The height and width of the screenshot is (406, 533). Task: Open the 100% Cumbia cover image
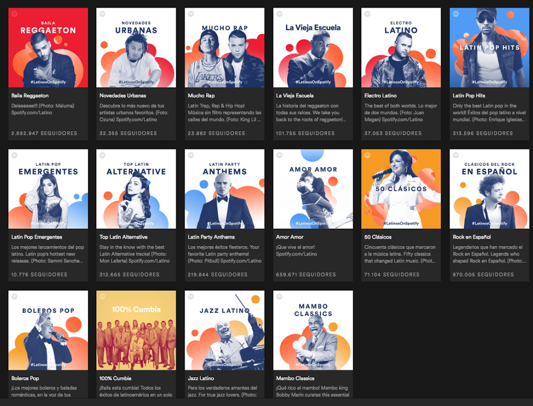click(136, 330)
